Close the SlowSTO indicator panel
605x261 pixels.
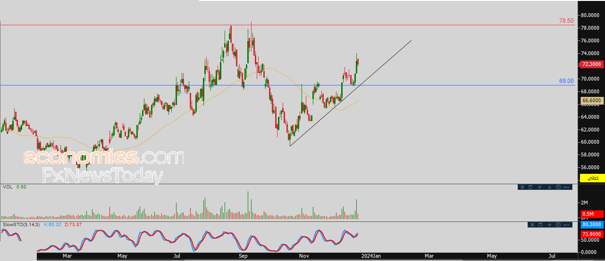(x=532, y=225)
